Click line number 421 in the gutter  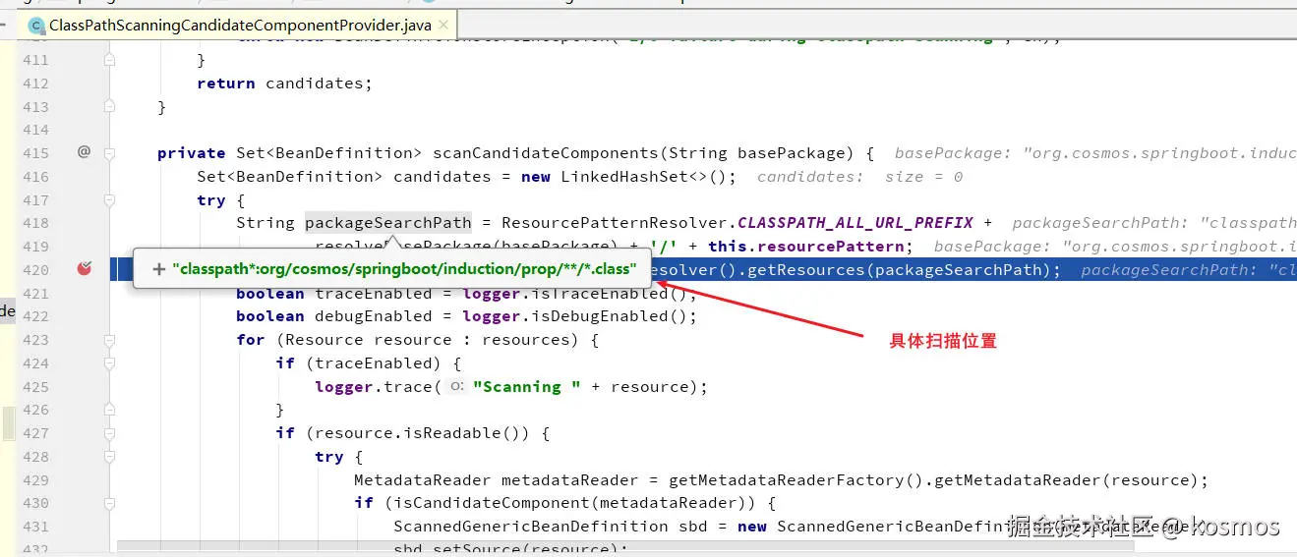35,293
